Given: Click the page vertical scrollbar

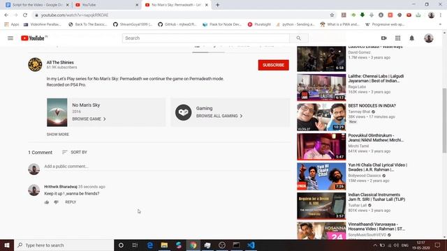Looking at the screenshot, I should tap(444, 121).
